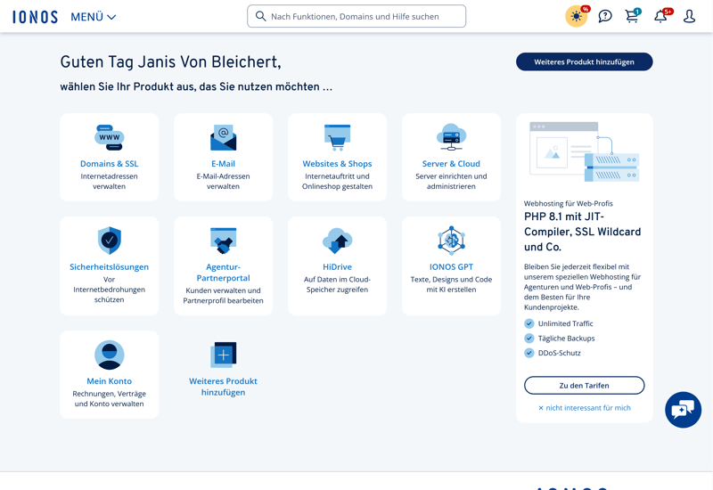Viewport: 713px width, 490px height.
Task: Open the Weiteres Produkt hinzufügen tile link
Action: click(224, 387)
